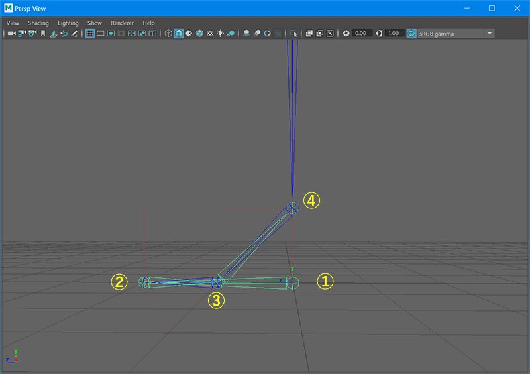
Task: Toggle the Film Gate display
Action: pos(101,33)
